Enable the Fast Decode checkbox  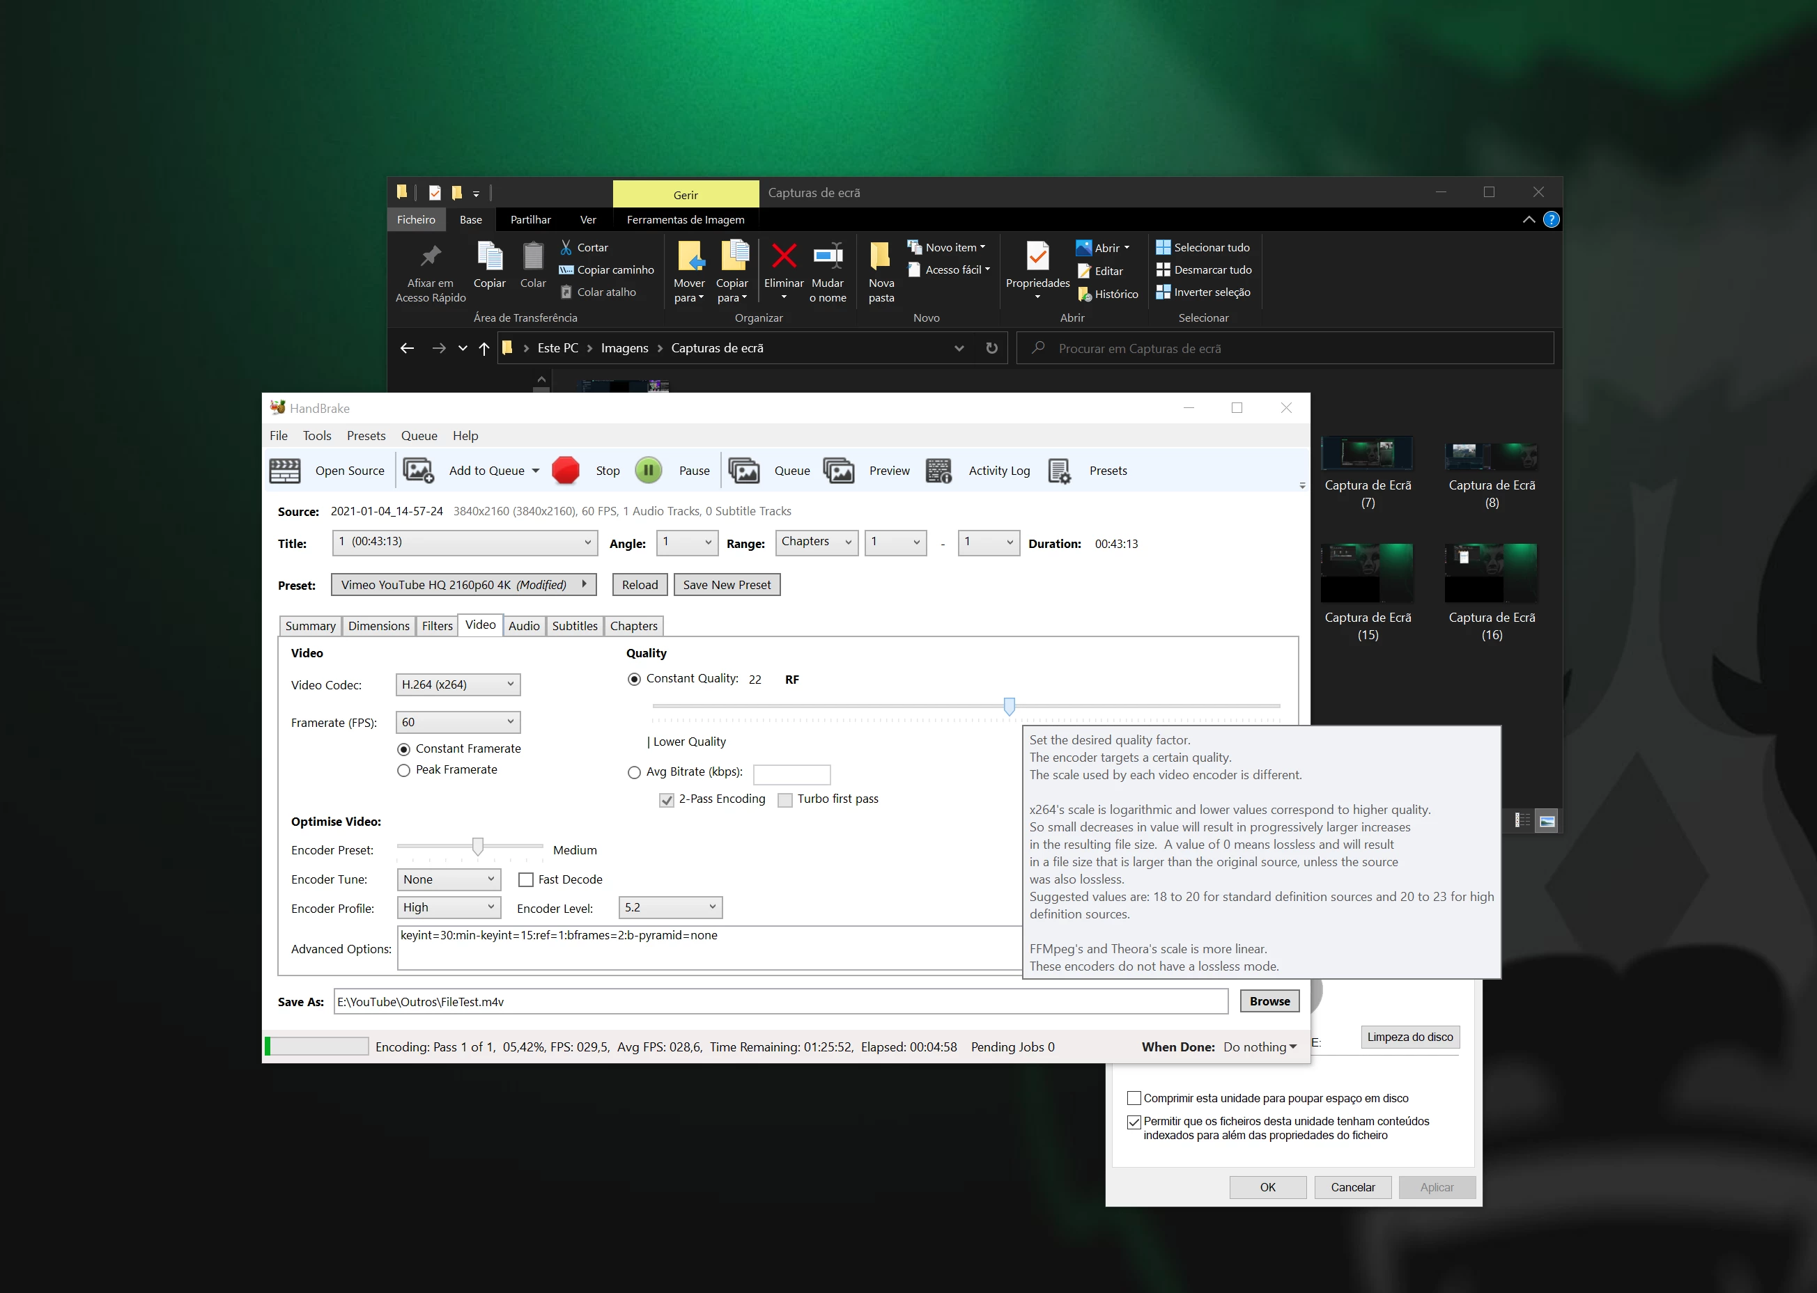526,880
